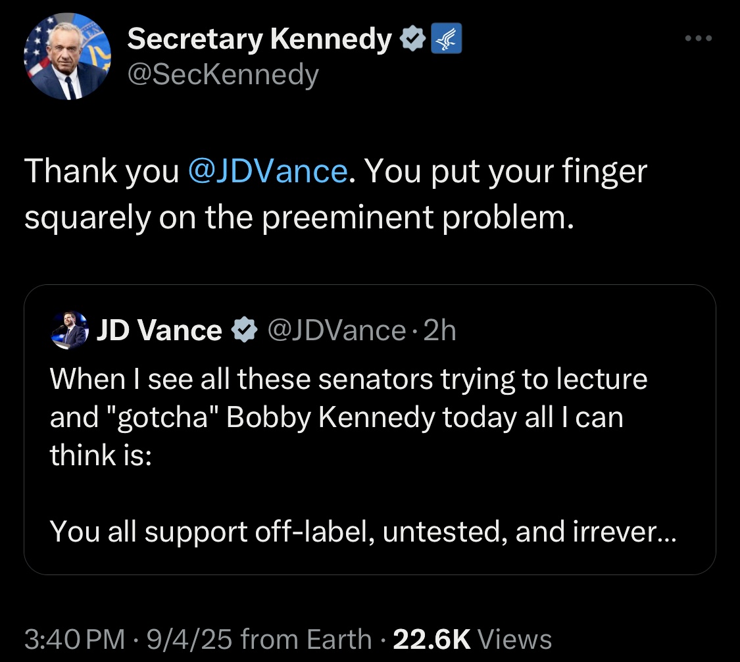Open the three-dot more options menu
This screenshot has width=740, height=662.
click(698, 38)
